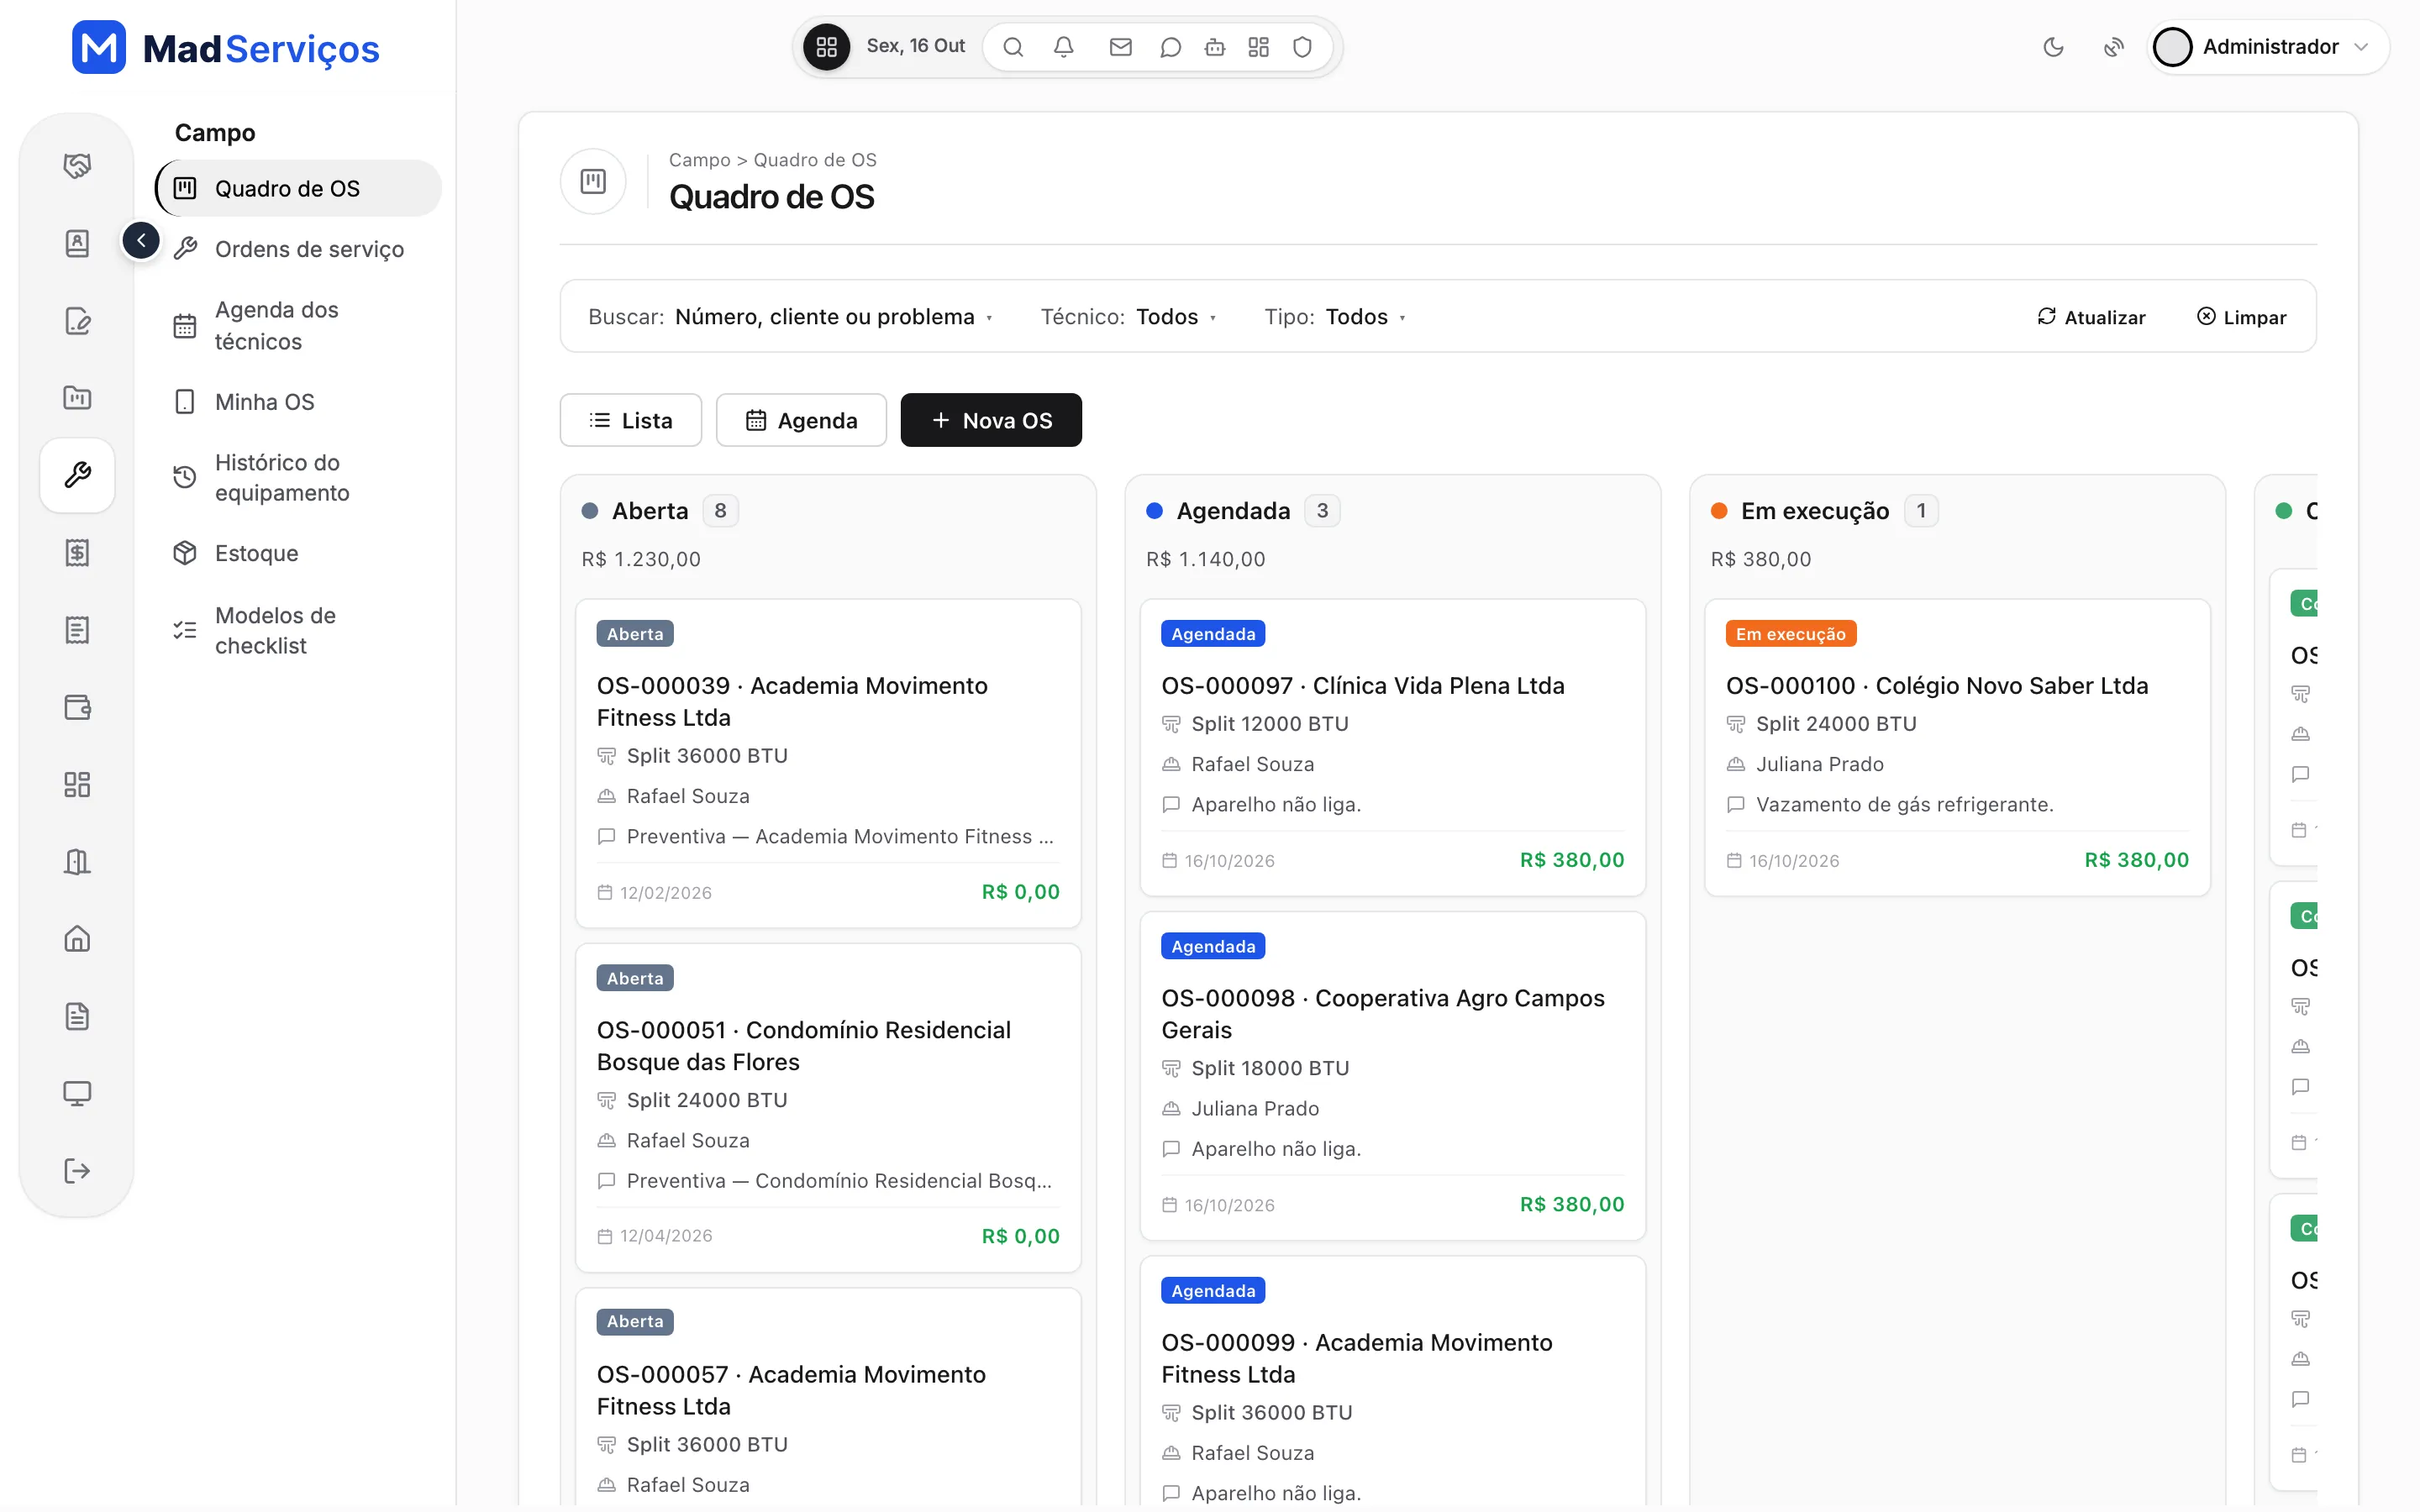Viewport: 2420px width, 1512px height.
Task: Open Minha OS menu item
Action: [299, 402]
